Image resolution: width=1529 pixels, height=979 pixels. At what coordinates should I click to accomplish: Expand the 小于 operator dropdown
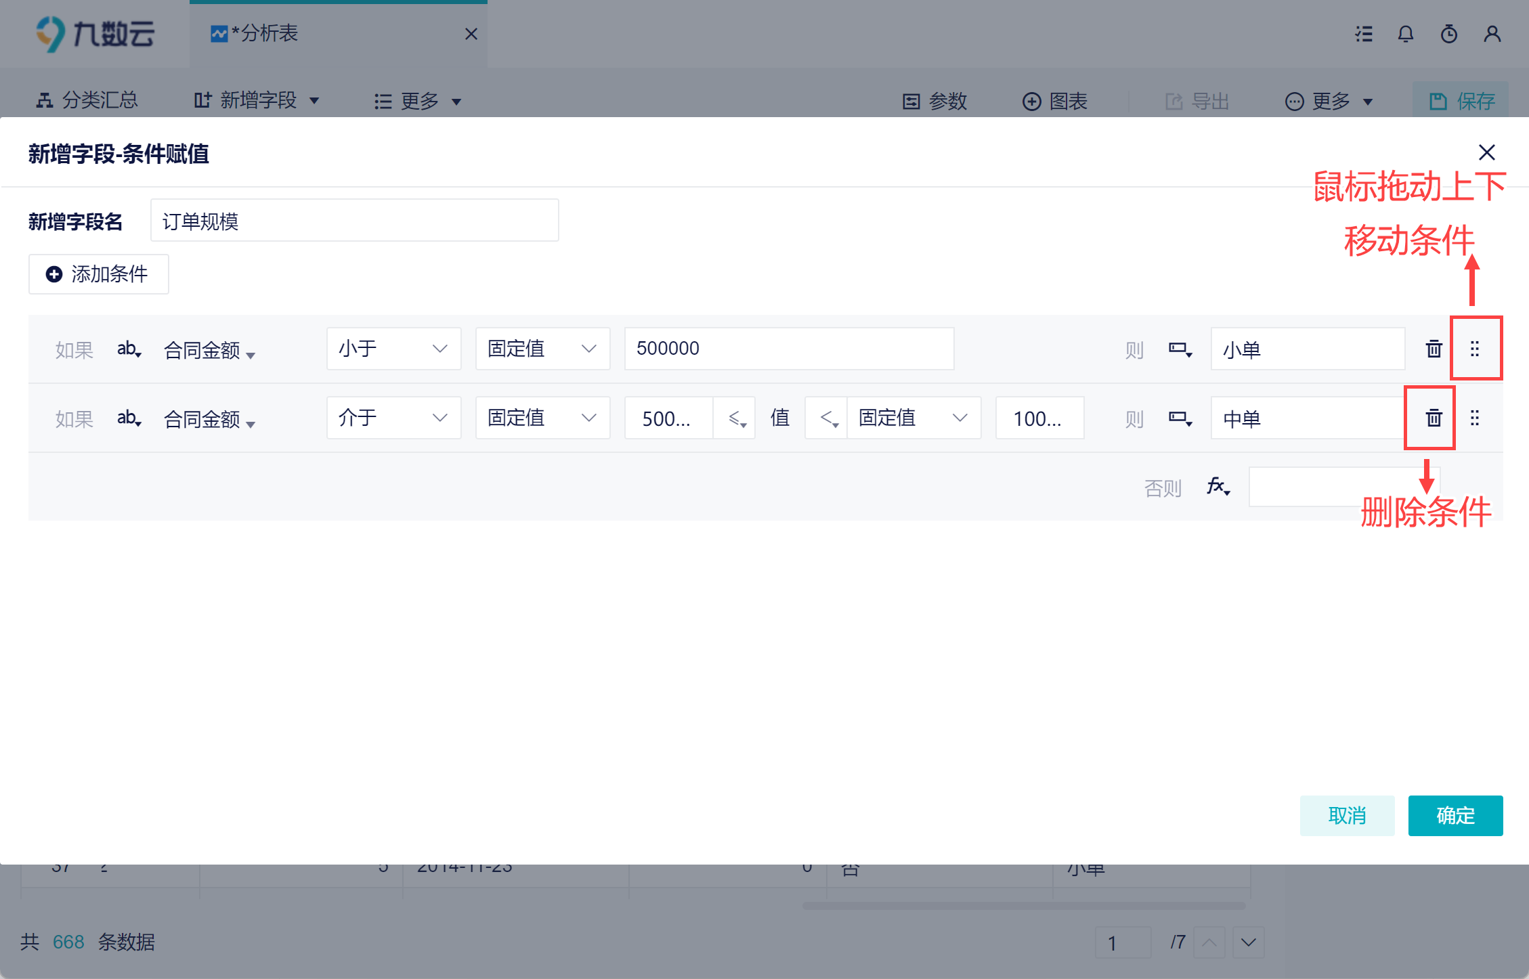click(393, 349)
